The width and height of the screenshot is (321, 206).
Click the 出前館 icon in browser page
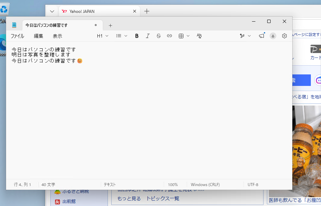pos(58,202)
